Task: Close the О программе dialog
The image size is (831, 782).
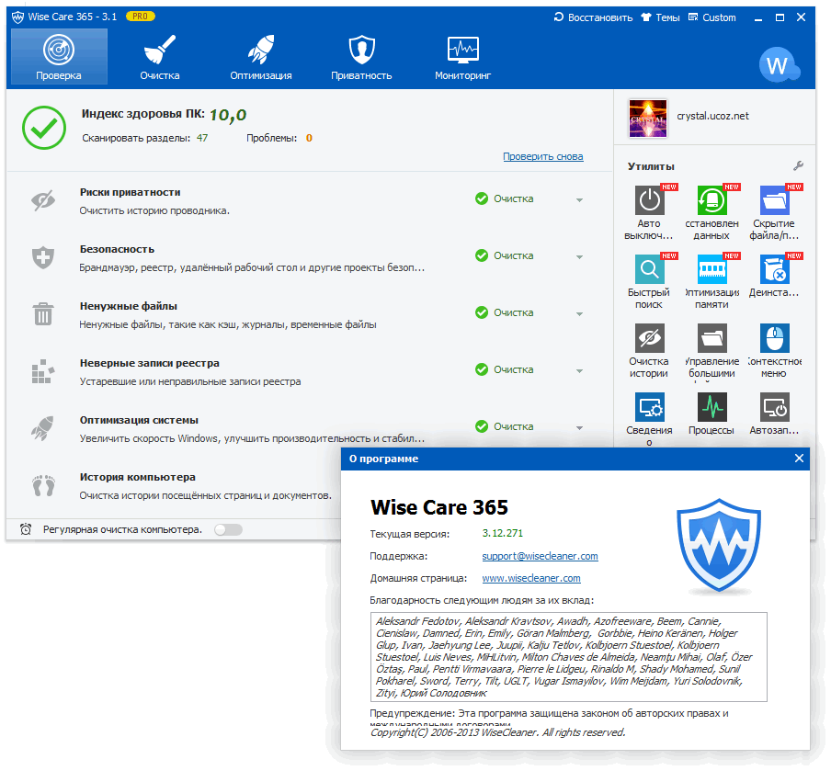Action: coord(799,459)
